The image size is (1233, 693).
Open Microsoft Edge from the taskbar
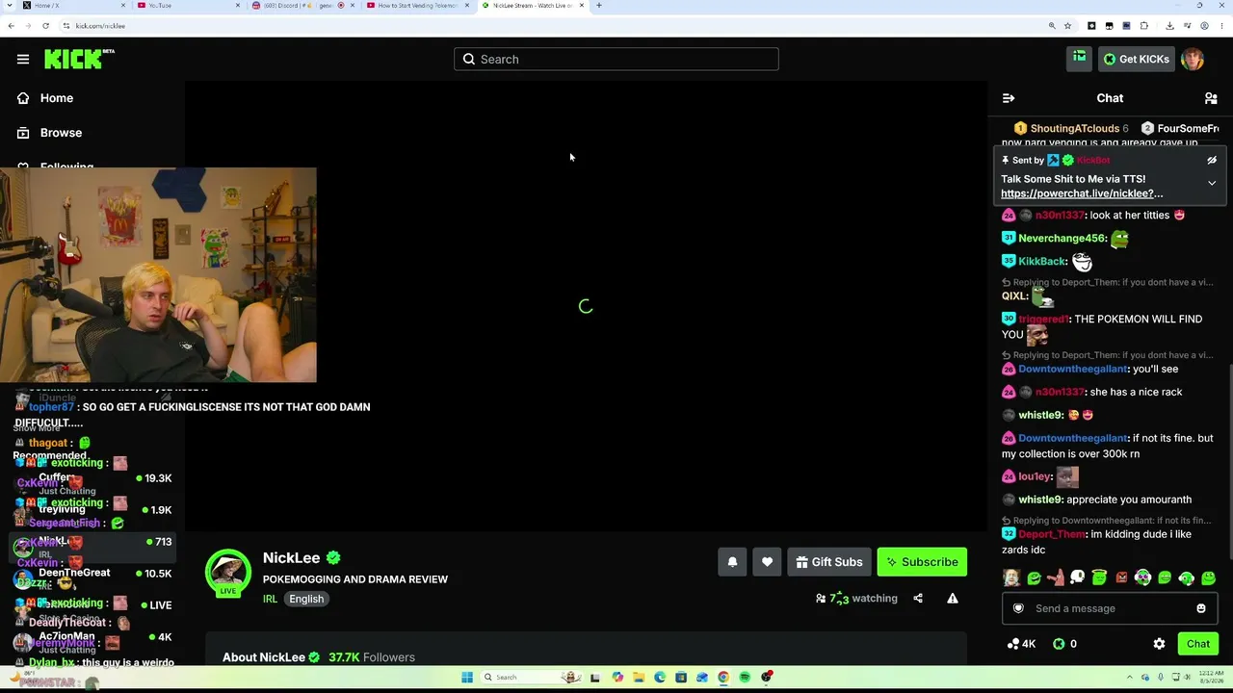660,678
